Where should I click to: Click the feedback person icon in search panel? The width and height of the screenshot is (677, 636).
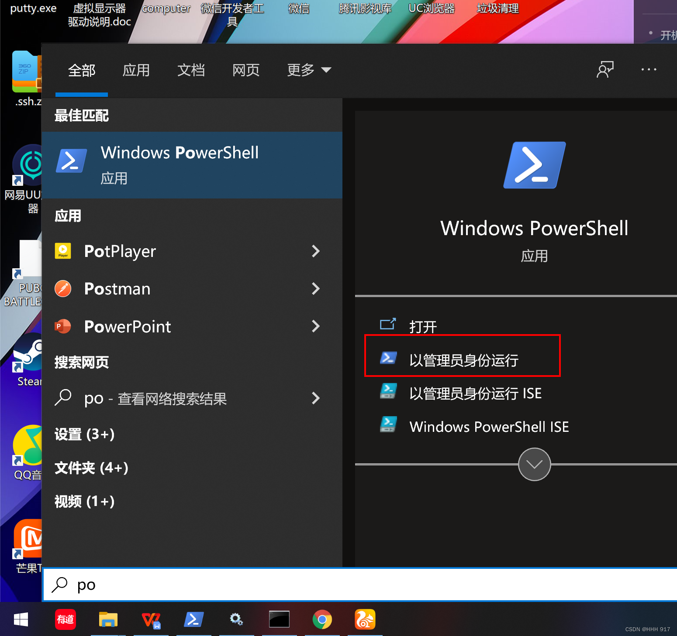pyautogui.click(x=605, y=69)
